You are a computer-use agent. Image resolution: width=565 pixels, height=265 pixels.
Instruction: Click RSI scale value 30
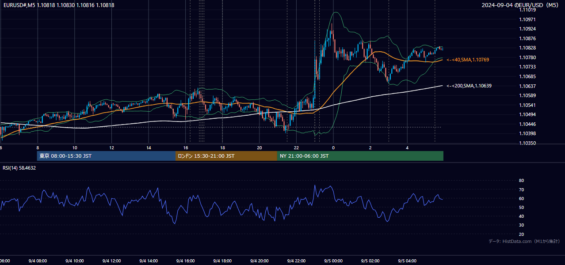[521, 225]
